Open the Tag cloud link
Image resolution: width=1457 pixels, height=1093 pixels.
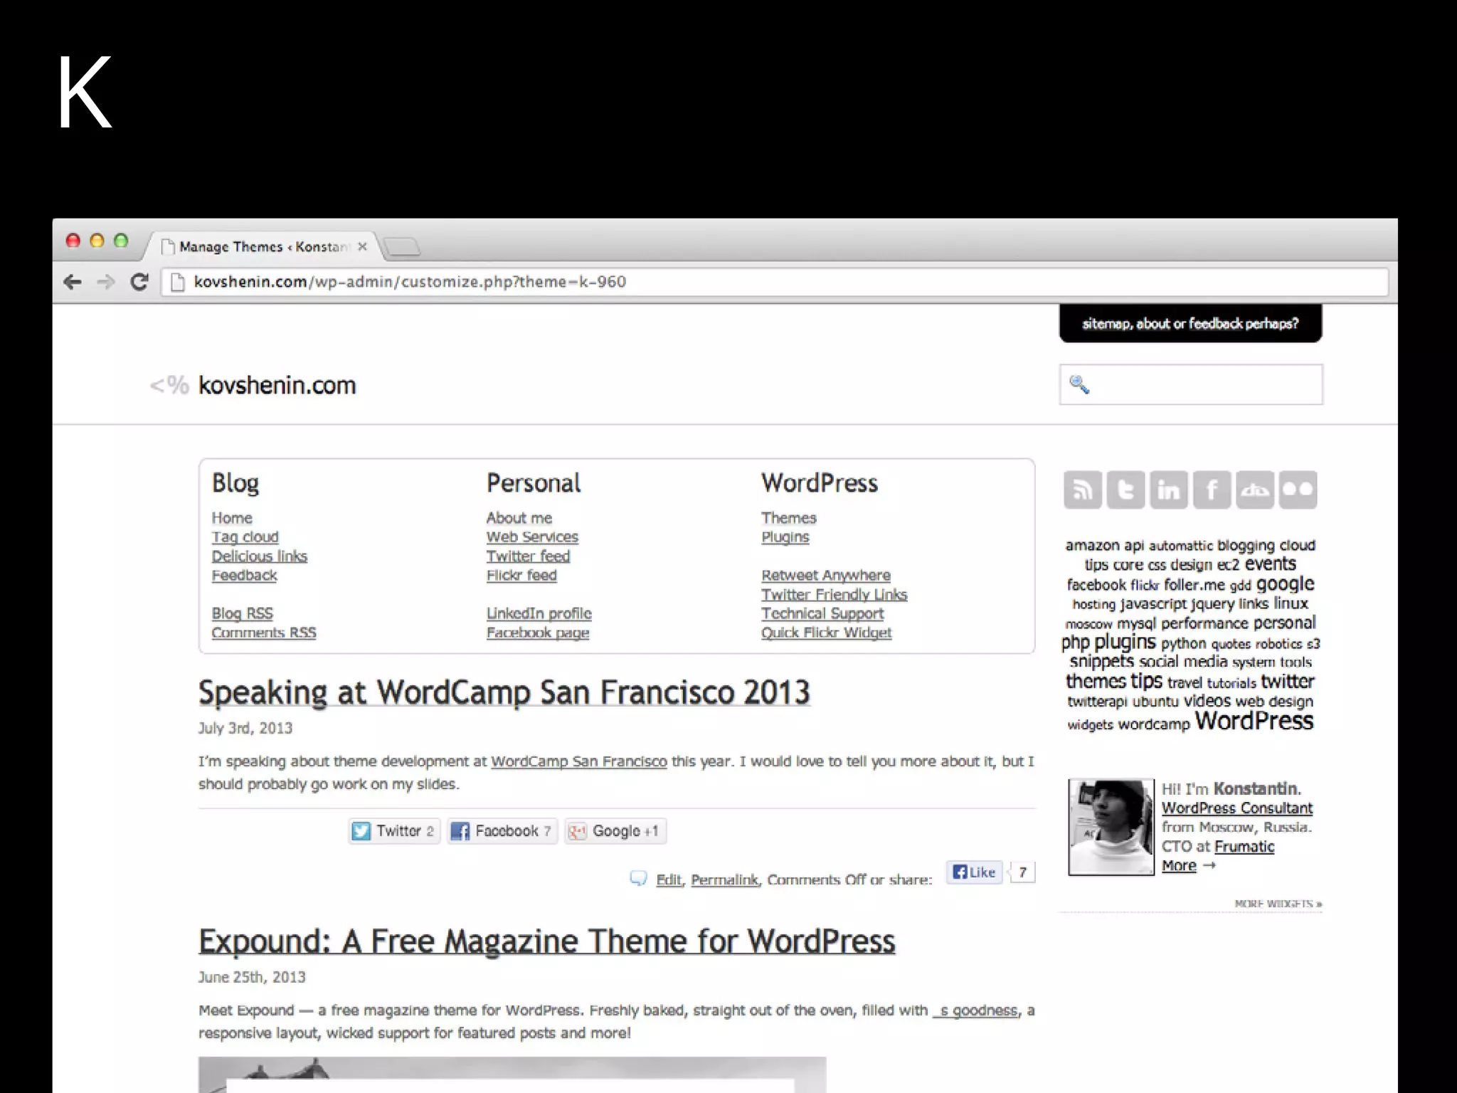245,537
